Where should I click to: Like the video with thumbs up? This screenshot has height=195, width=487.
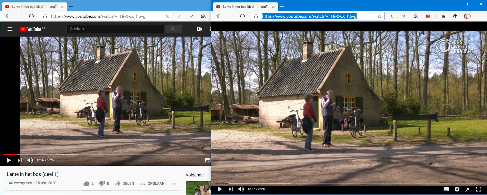[x=89, y=183]
